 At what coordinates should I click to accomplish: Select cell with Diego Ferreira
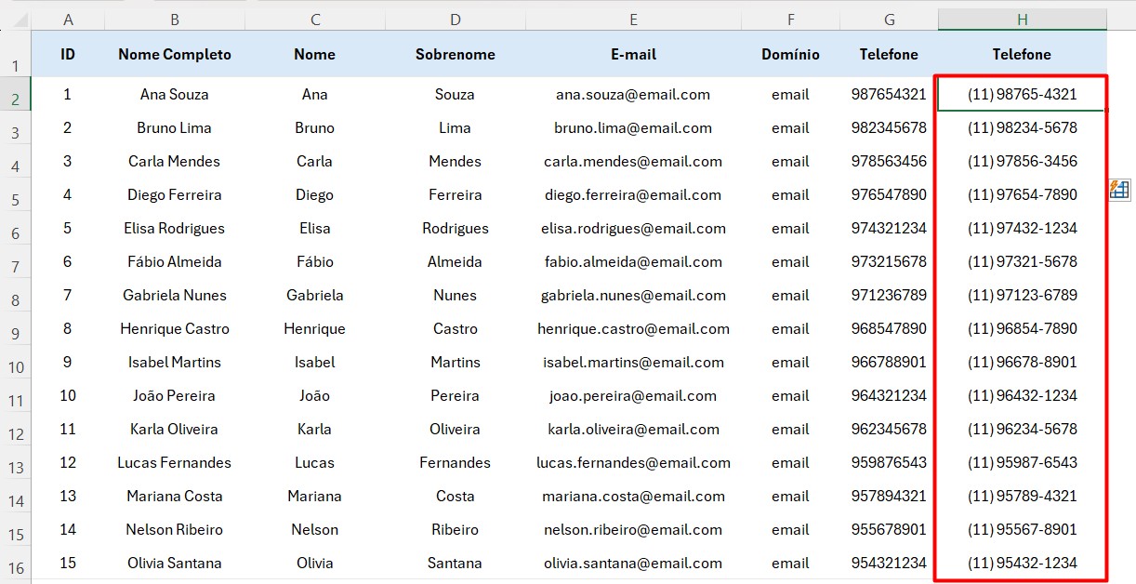tap(175, 194)
